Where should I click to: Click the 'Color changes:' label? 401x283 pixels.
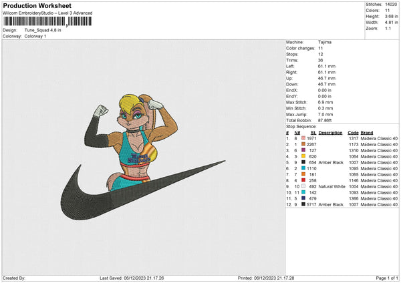tap(301, 48)
